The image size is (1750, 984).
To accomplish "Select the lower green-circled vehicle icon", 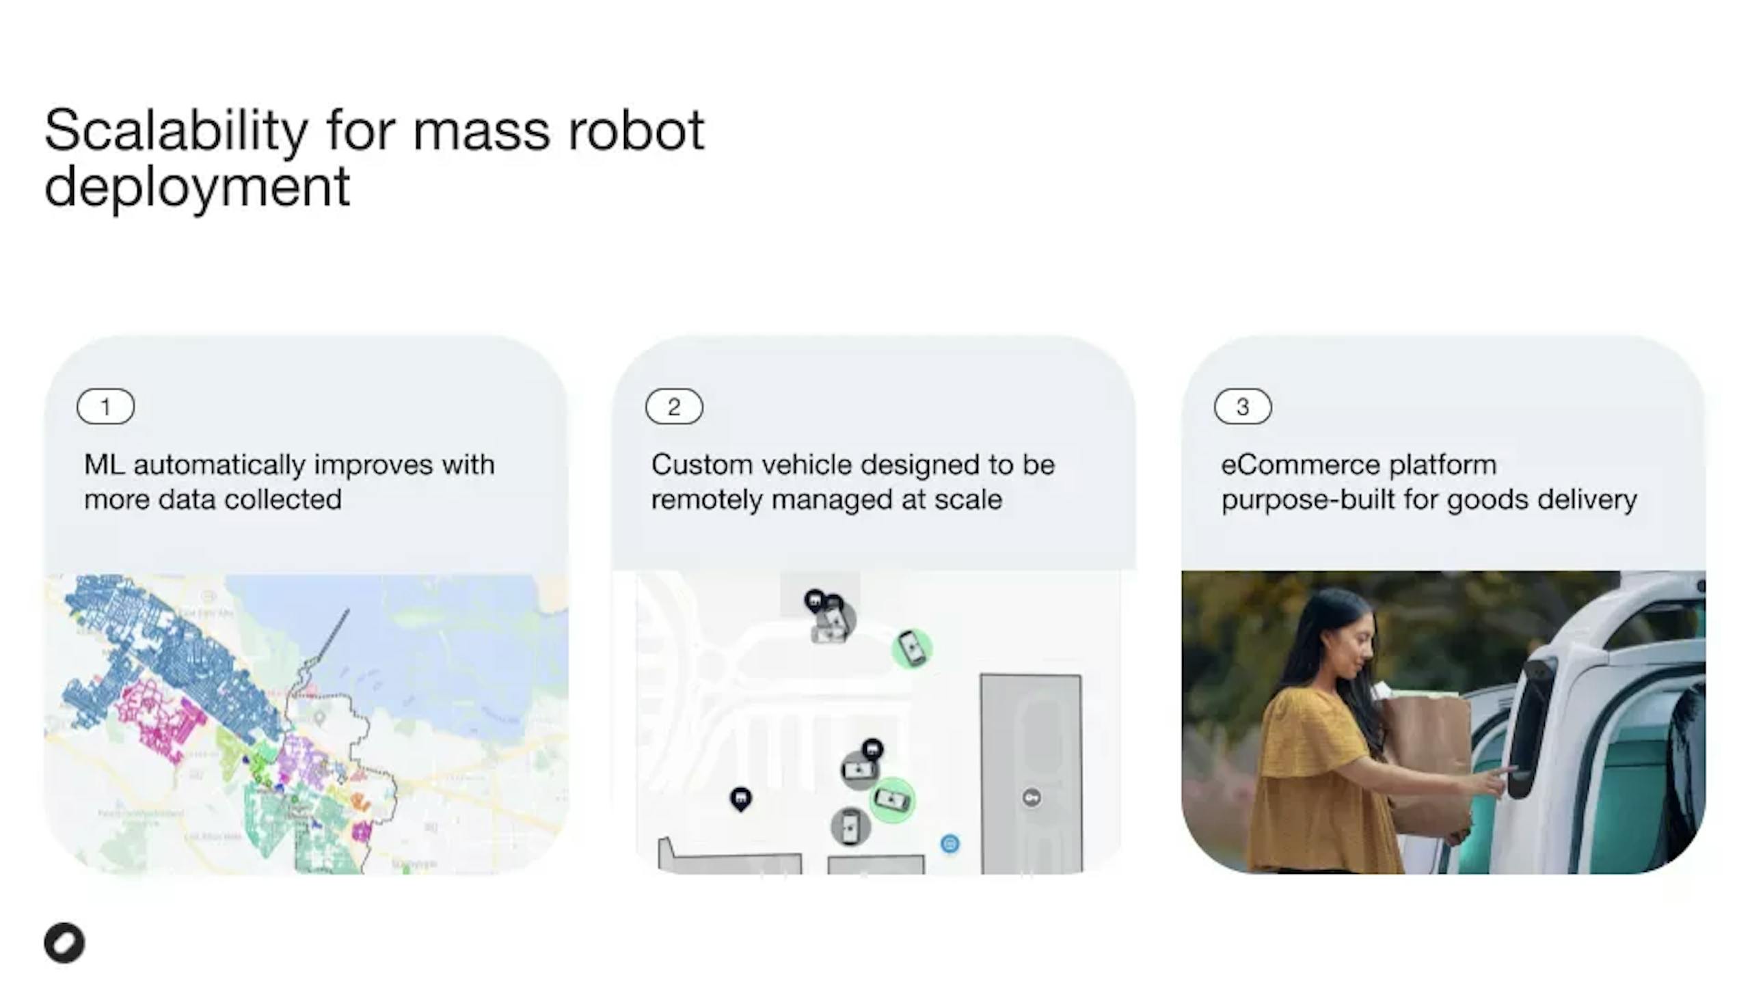I will [892, 799].
